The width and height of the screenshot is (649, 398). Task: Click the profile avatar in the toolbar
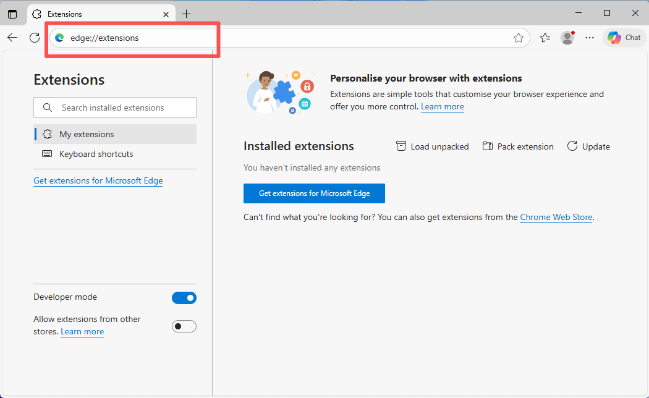click(567, 37)
